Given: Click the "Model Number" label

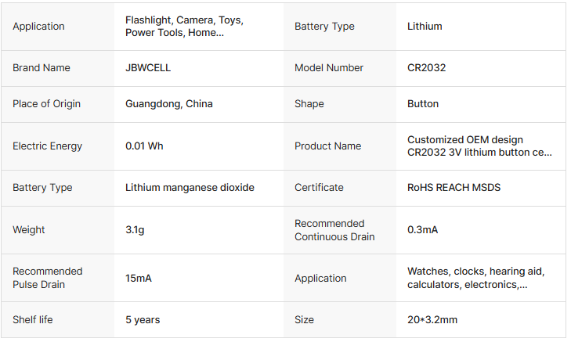Looking at the screenshot, I should (329, 68).
